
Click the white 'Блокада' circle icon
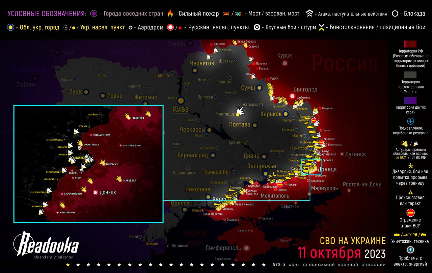click(395, 14)
